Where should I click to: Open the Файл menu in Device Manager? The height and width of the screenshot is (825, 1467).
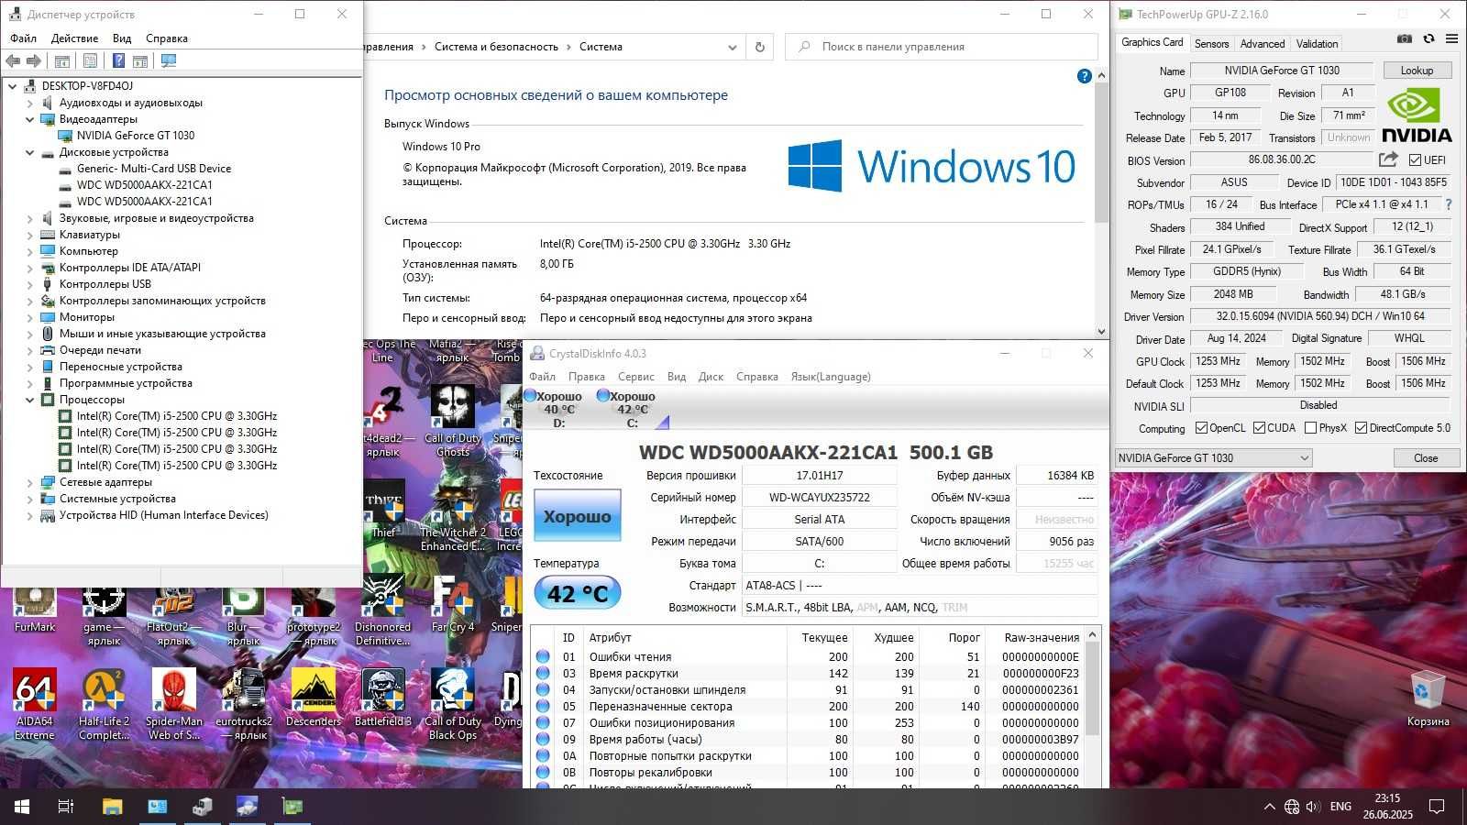(24, 38)
